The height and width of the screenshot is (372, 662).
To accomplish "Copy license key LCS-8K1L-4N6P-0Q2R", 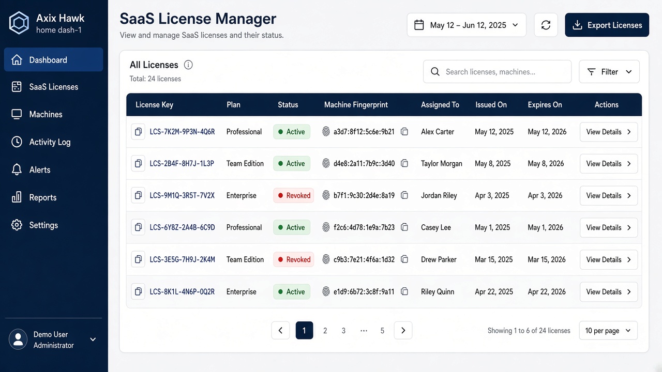I will click(x=138, y=291).
